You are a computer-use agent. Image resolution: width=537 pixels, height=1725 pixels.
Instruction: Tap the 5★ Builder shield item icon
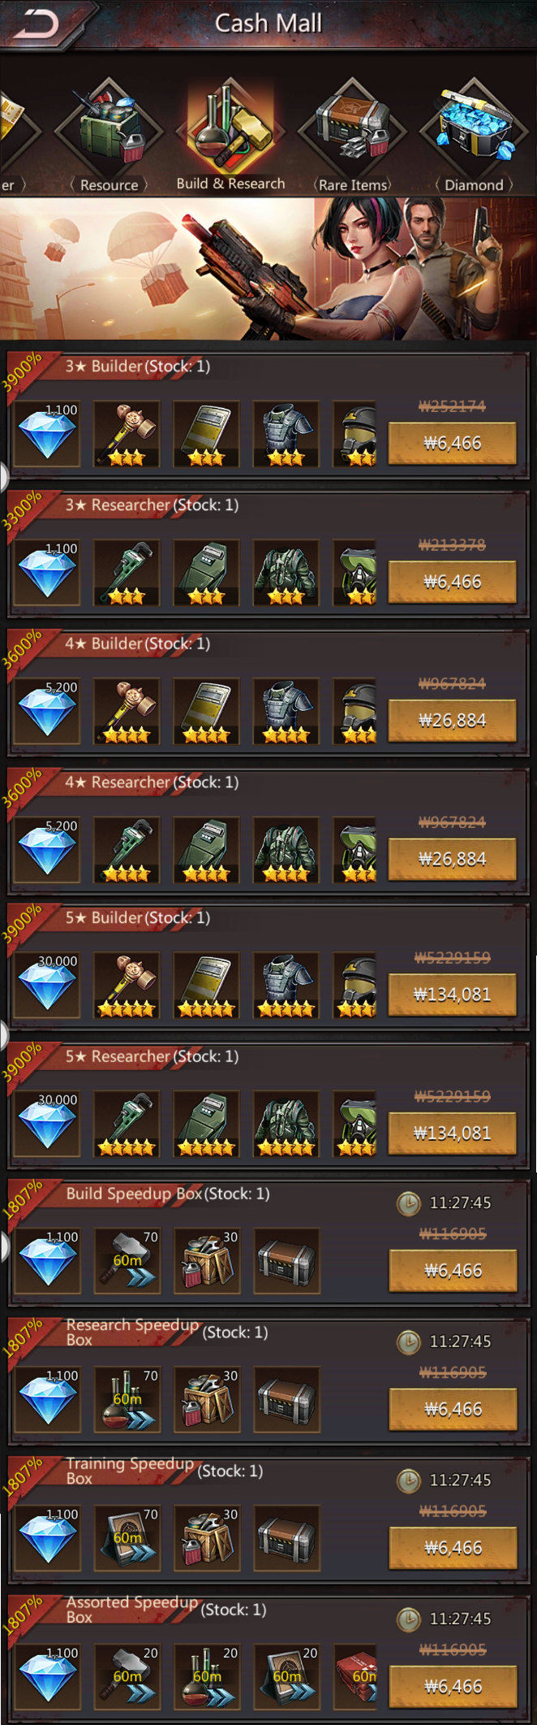[206, 986]
